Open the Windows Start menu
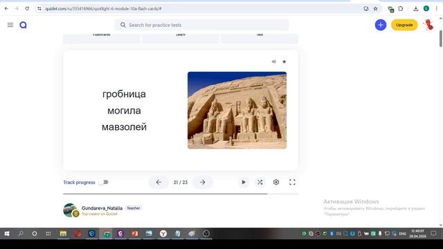This screenshot has height=249, width=443. [x=7, y=234]
